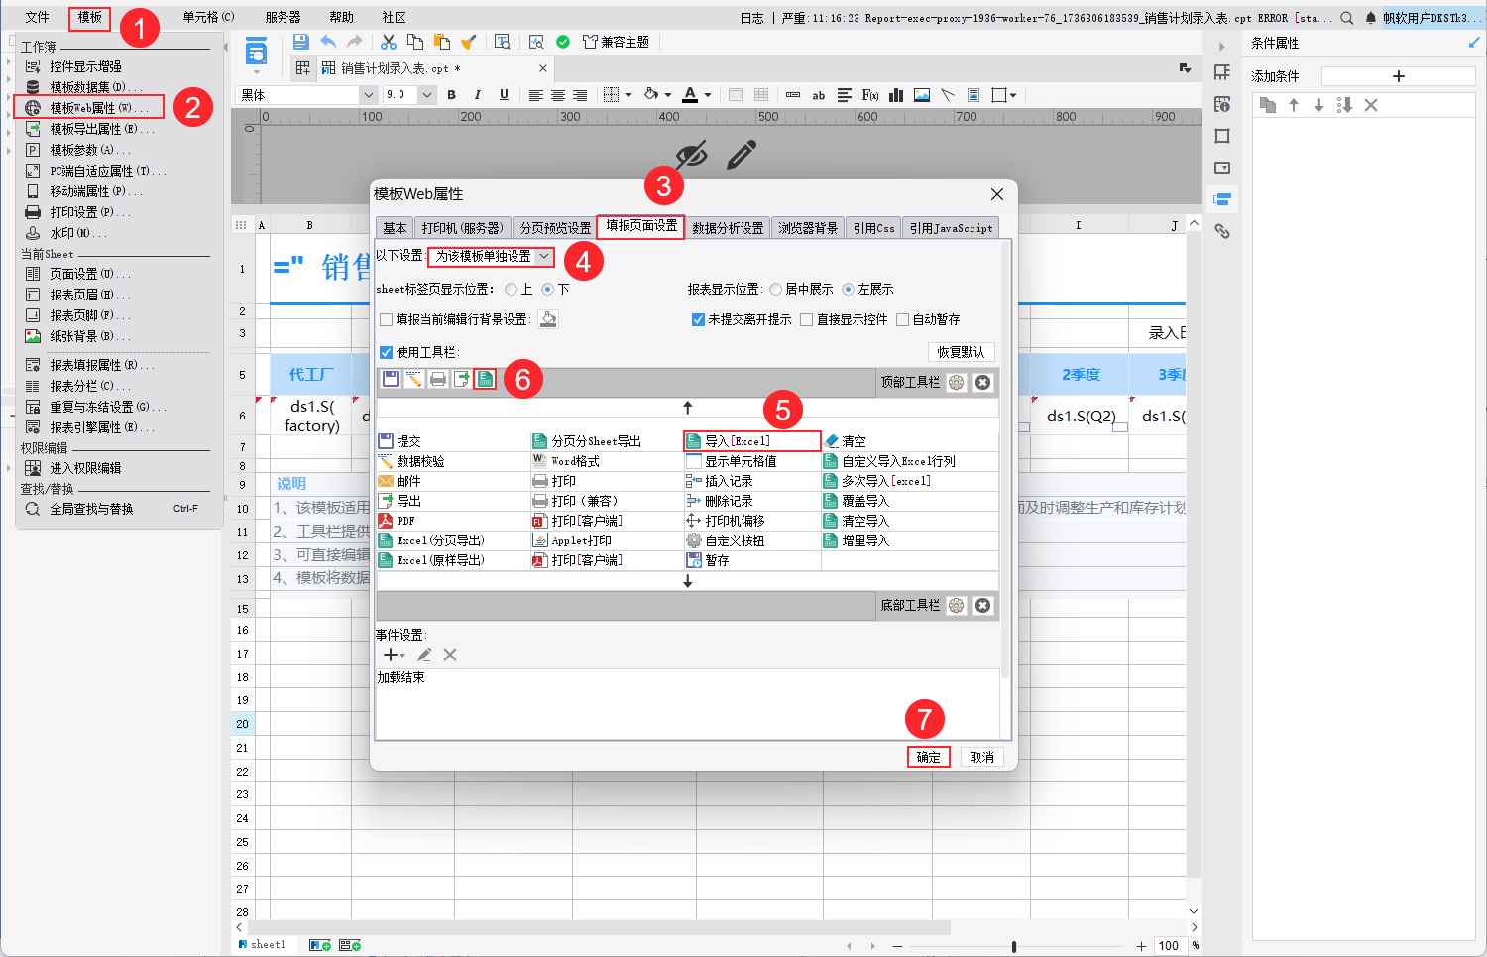Expand the cell border style dropdown arrow

629,95
